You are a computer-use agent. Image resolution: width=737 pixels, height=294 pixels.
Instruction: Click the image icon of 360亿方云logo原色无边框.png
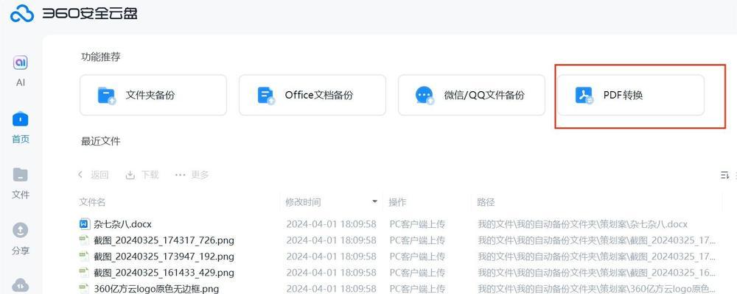[84, 288]
